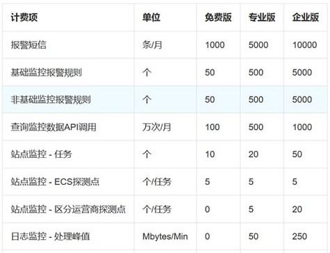Click ECS探测点 professional version value 5
The height and width of the screenshot is (253, 330).
tap(251, 181)
